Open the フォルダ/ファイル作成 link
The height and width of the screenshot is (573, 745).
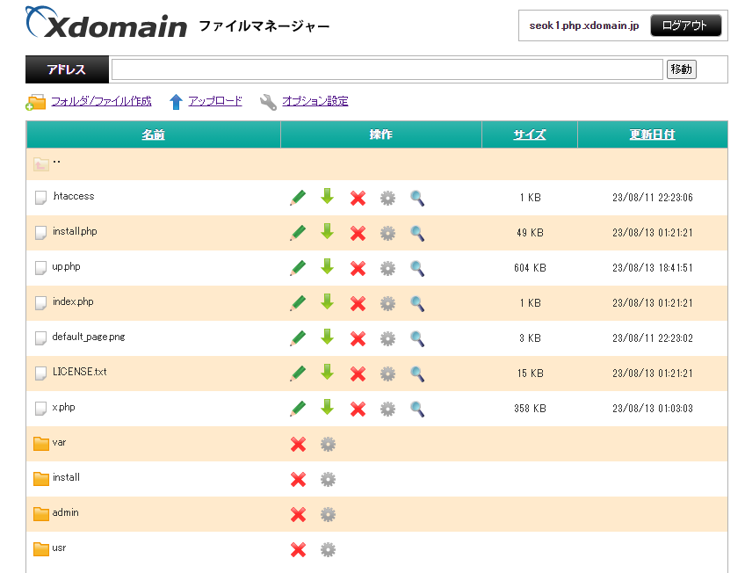(101, 101)
